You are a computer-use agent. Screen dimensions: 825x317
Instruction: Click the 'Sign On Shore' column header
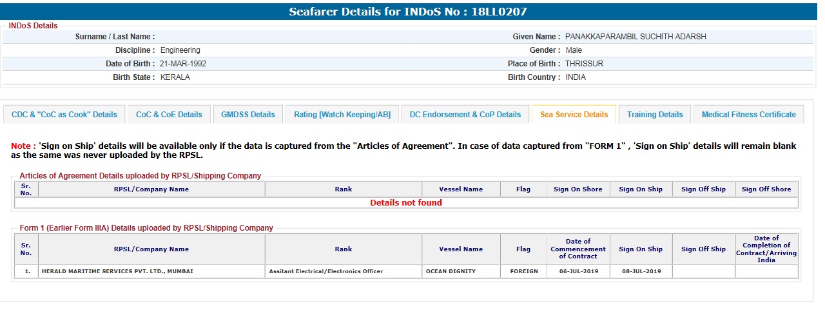(578, 189)
